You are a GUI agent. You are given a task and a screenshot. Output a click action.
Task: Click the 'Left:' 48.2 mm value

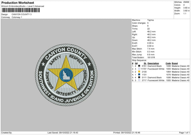click(x=152, y=32)
